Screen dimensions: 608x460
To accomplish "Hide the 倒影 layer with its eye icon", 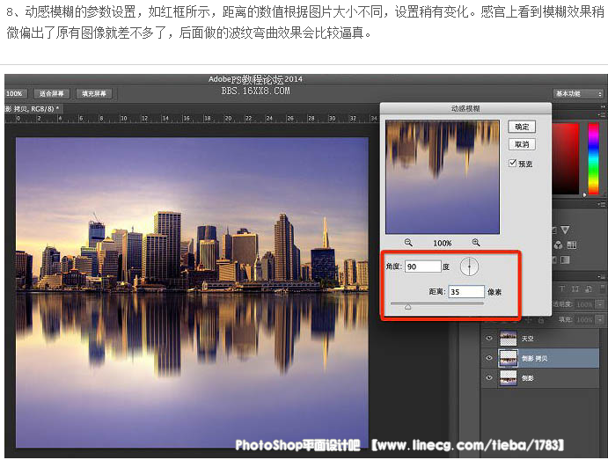I will (489, 377).
